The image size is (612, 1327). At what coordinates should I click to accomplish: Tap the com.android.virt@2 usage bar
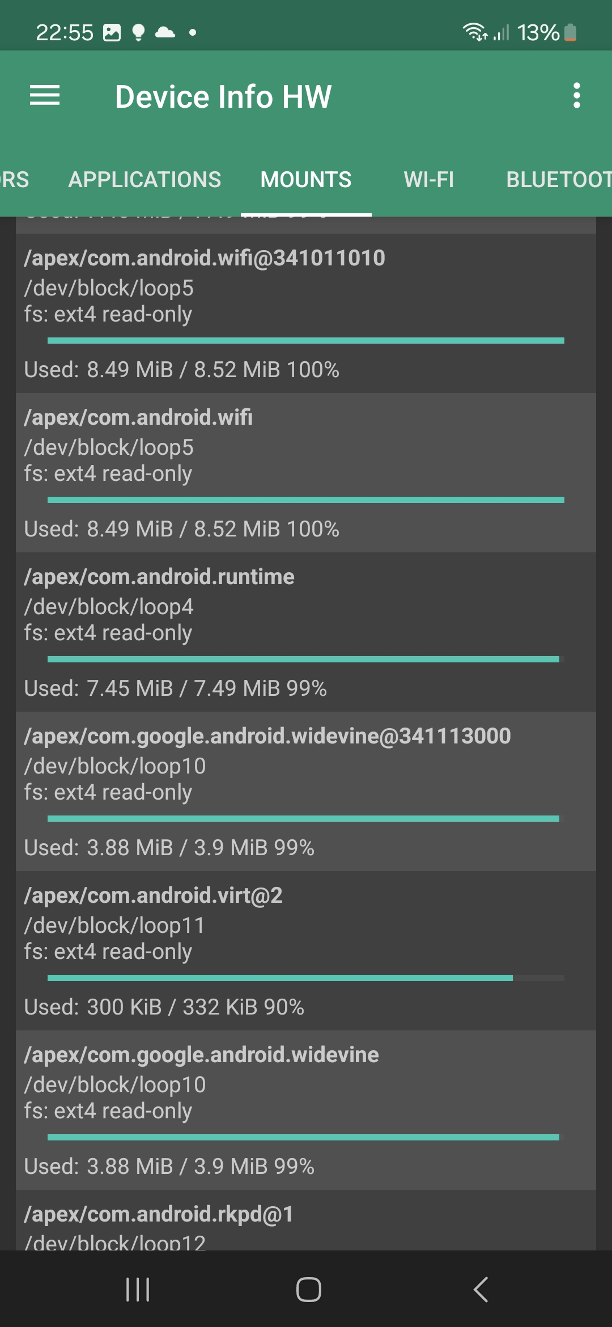pyautogui.click(x=305, y=978)
